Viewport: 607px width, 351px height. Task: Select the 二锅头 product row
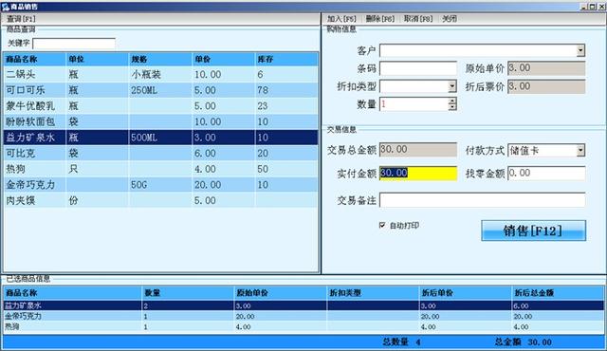pyautogui.click(x=161, y=74)
